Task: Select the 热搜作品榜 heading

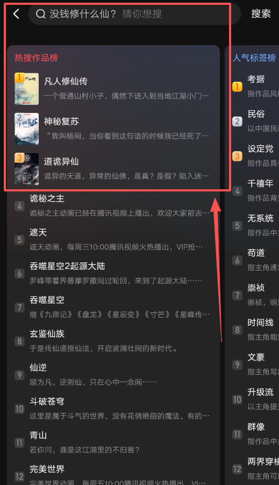Action: click(x=36, y=58)
